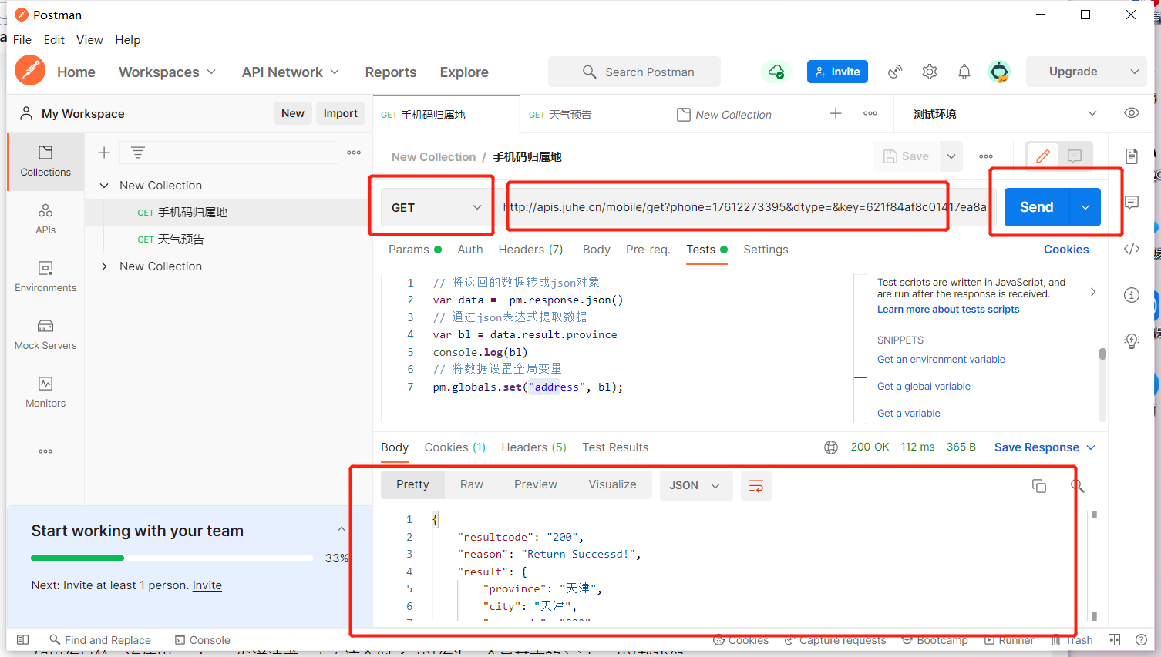Click the filter icon in collections search

coord(138,153)
